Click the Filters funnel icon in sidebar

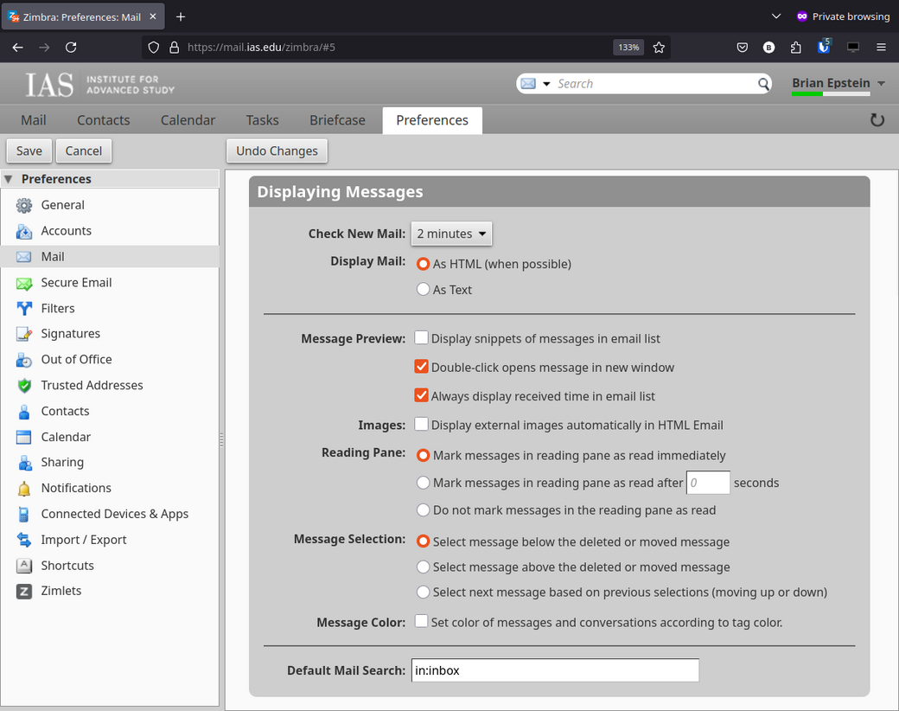pos(24,308)
